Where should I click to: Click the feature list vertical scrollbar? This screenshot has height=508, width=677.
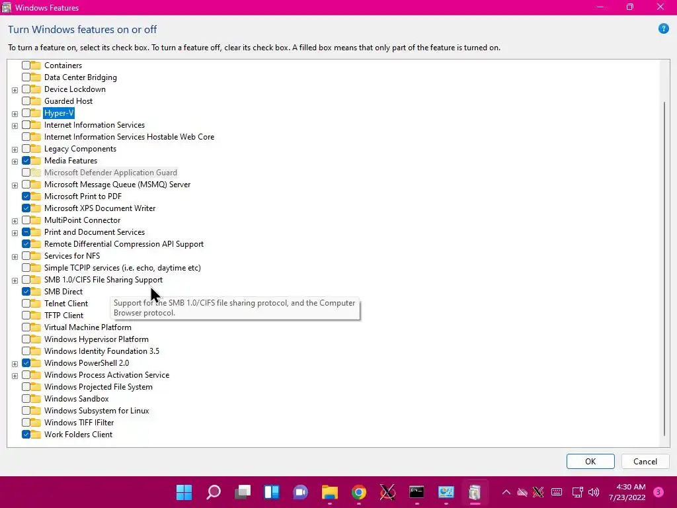click(664, 269)
